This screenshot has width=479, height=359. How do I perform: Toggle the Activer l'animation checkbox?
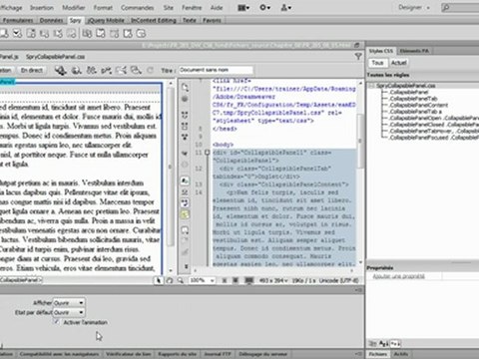point(57,322)
